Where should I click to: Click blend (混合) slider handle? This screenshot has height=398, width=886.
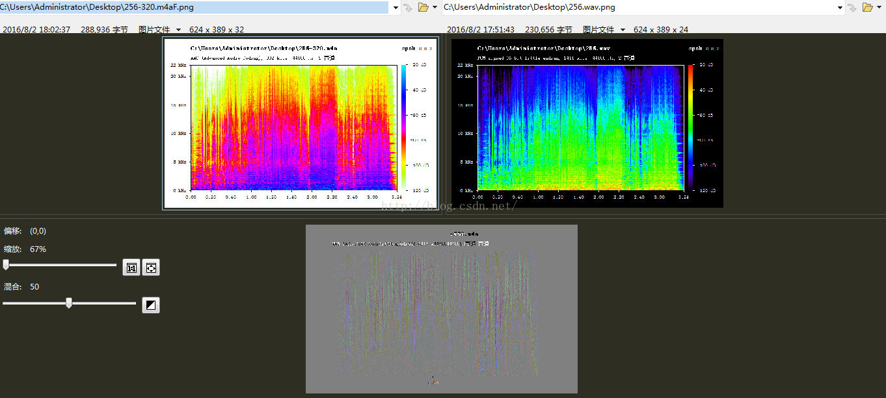click(69, 303)
